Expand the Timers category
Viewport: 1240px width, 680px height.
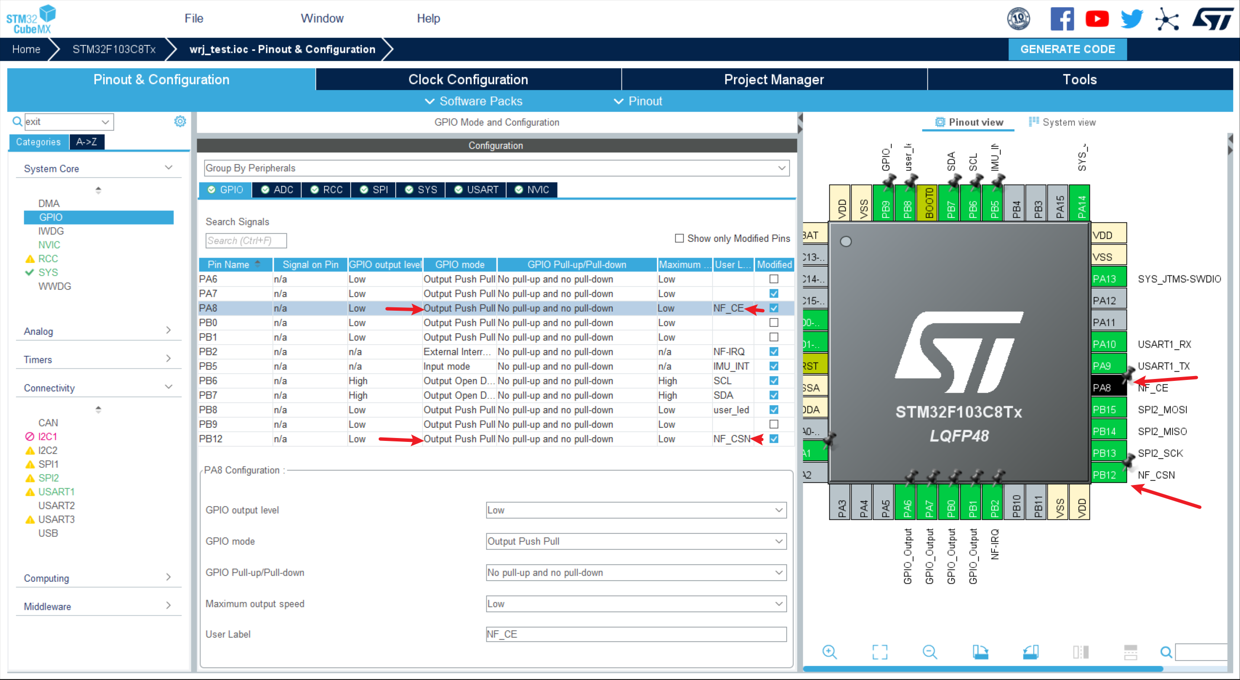pyautogui.click(x=98, y=359)
